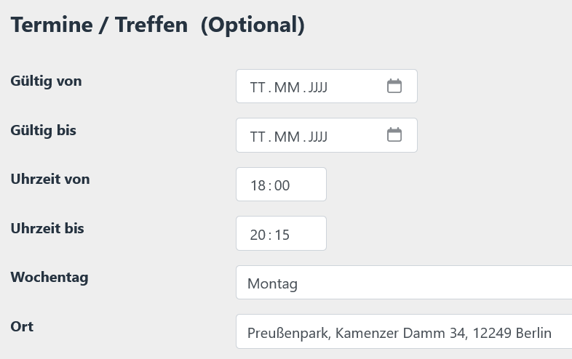Viewport: 572px width, 359px height.
Task: Select year (JJJJ) in Gültig von field
Action: pos(318,87)
